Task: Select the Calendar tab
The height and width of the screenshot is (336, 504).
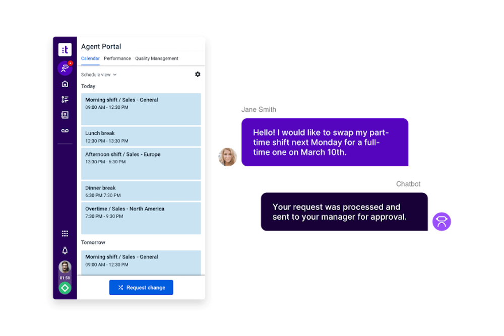Action: [90, 58]
